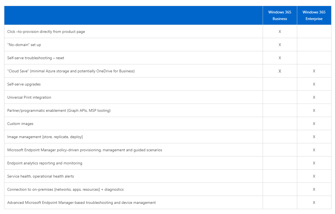The width and height of the screenshot is (335, 214).
Task: Click the Windows 365 Business column header
Action: coord(280,15)
